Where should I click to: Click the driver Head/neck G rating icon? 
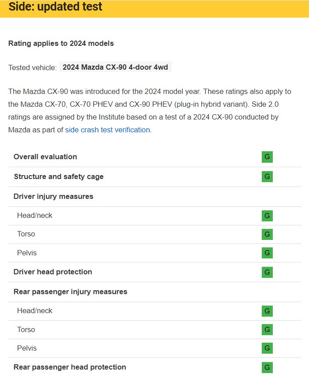point(267,216)
